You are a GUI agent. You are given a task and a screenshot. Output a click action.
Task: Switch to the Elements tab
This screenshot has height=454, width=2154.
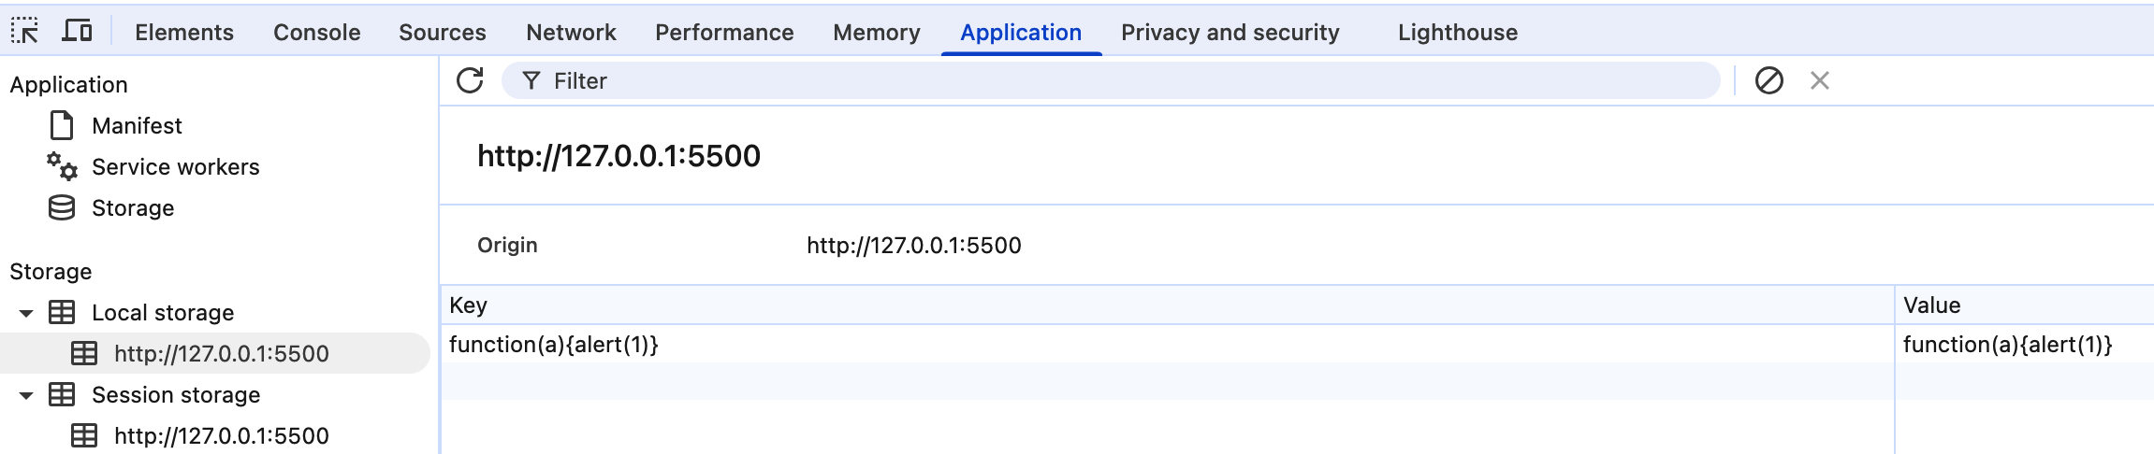click(x=184, y=33)
